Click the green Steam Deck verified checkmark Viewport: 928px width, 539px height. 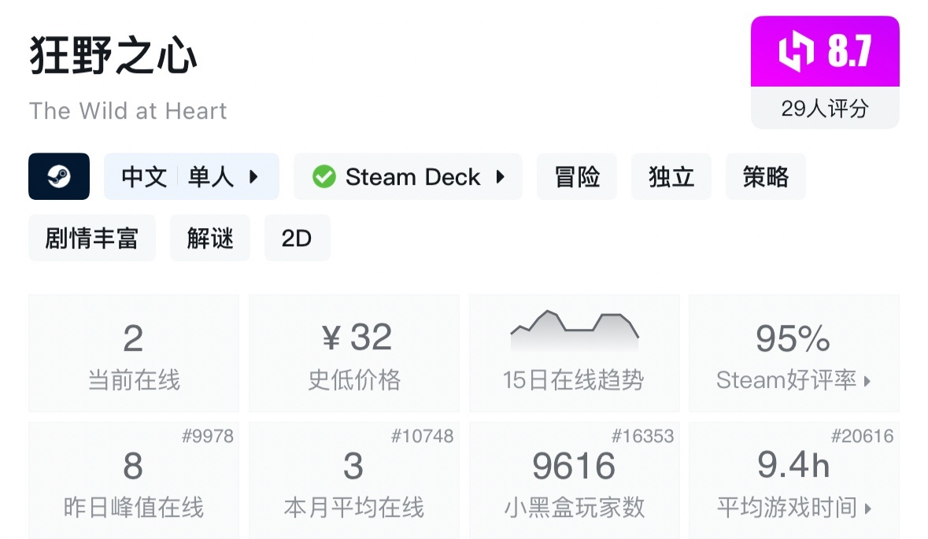(324, 176)
